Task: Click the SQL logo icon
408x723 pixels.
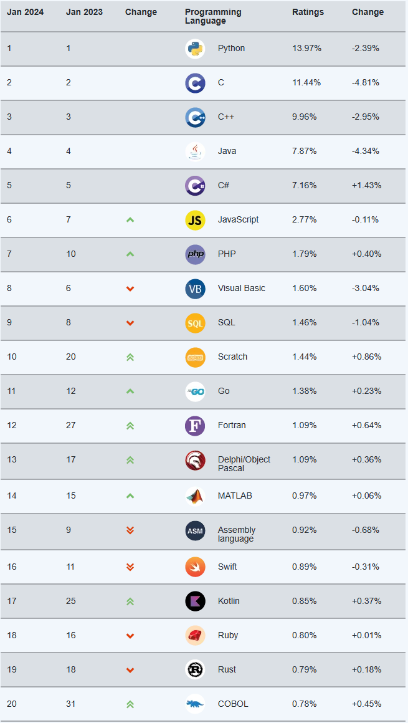Action: click(195, 323)
